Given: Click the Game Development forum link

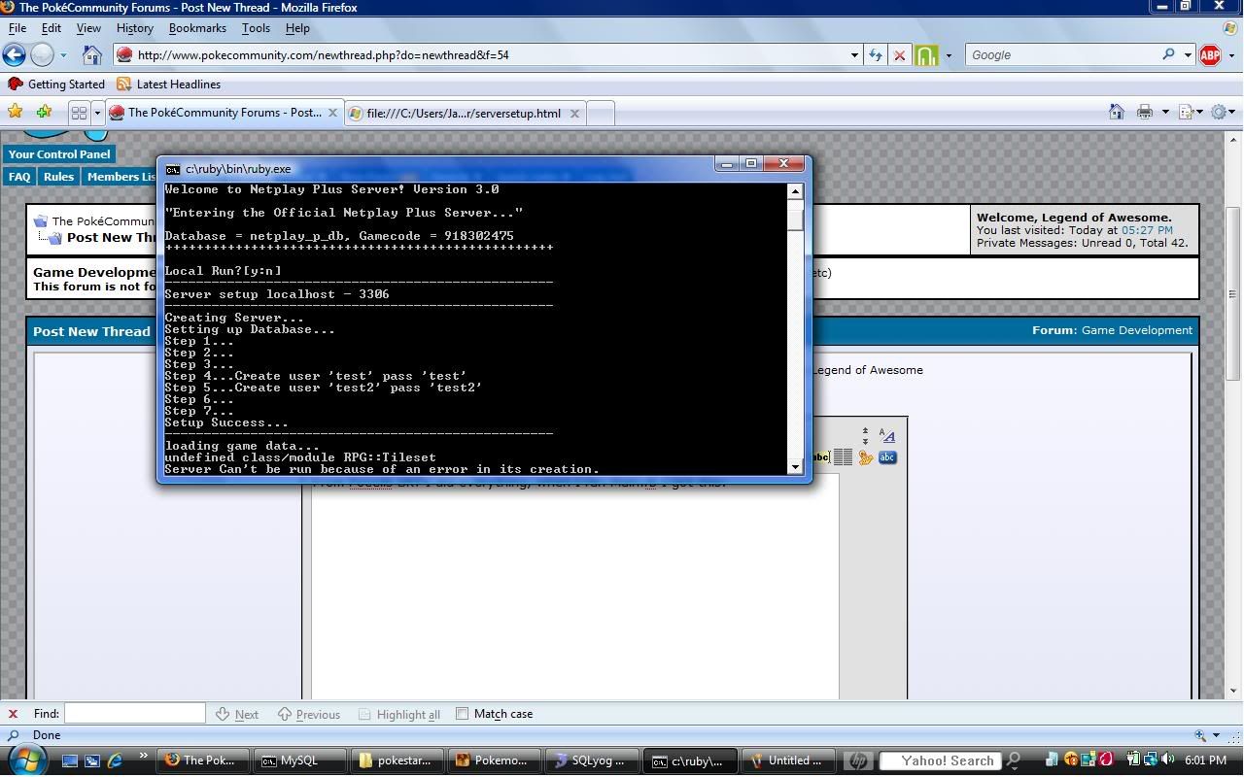Looking at the screenshot, I should click(x=1136, y=330).
